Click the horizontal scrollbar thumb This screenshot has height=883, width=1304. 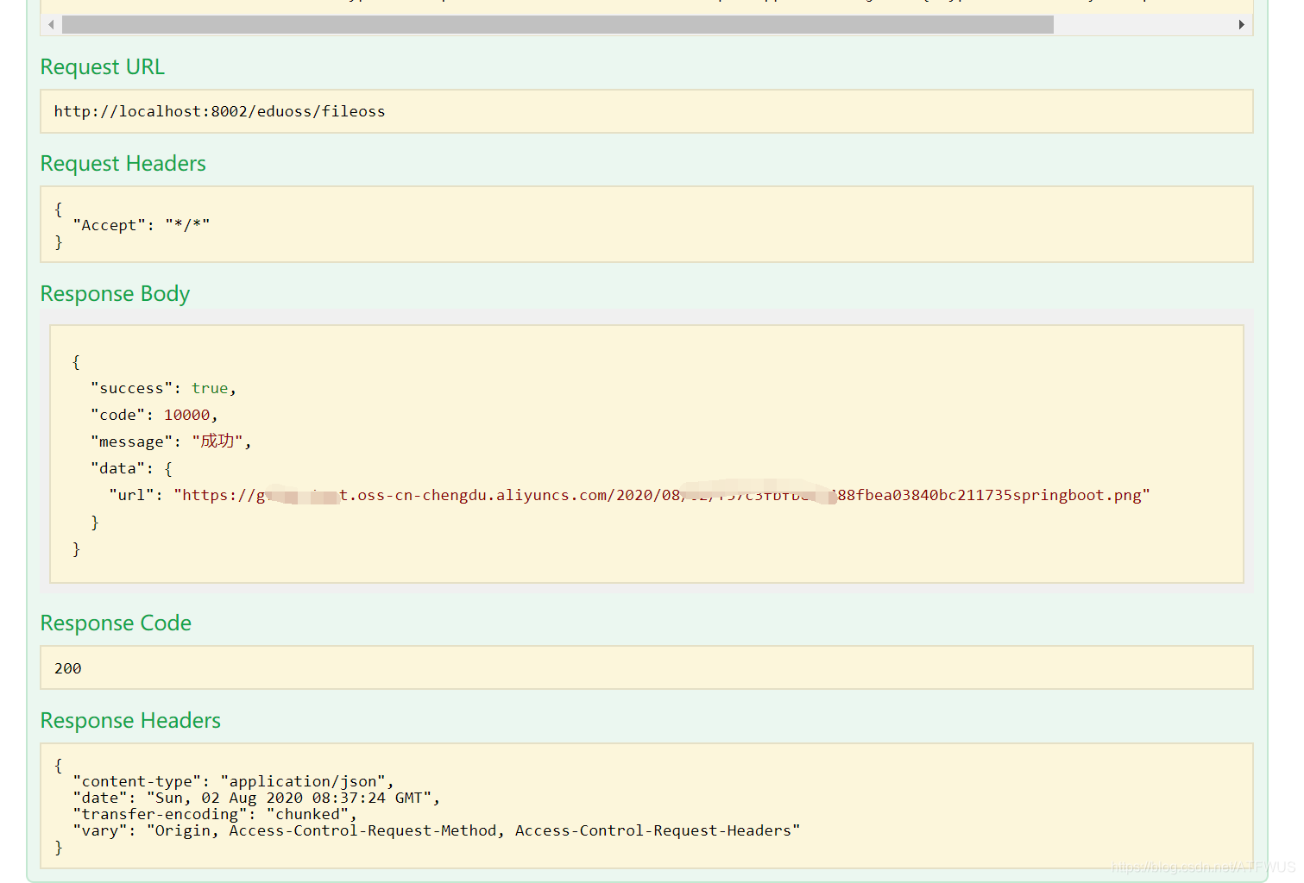[558, 24]
